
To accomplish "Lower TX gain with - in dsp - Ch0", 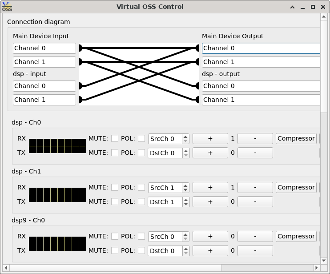I will click(255, 153).
